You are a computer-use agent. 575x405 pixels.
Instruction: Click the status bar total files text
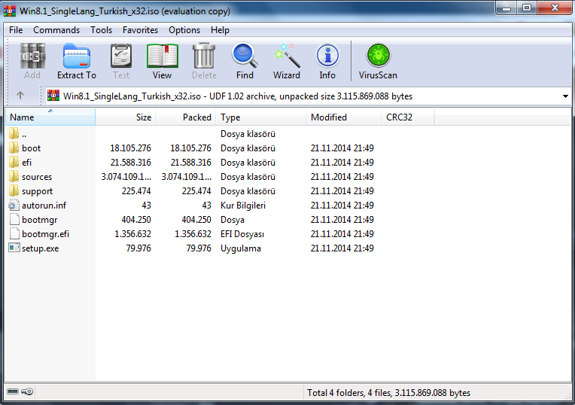(x=388, y=393)
